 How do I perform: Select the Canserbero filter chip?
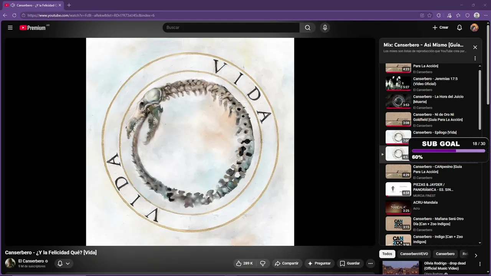pos(445,254)
